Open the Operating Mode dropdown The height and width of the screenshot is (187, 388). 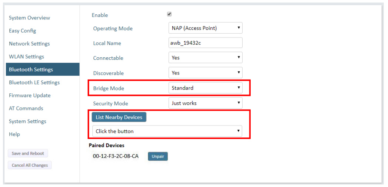coord(206,28)
